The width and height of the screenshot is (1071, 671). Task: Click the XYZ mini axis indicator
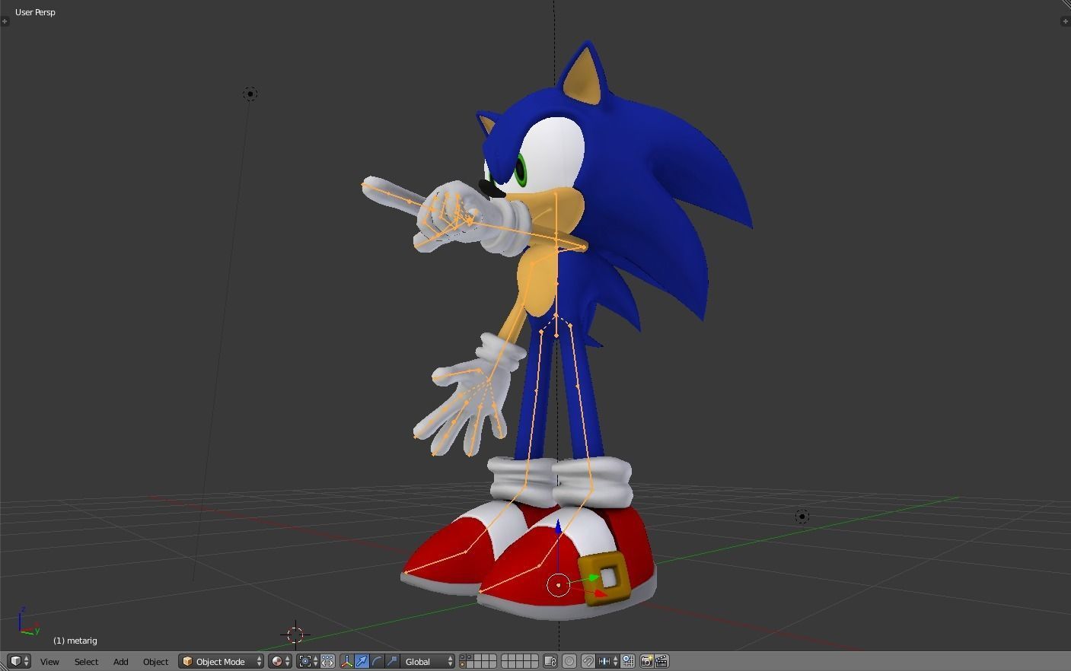click(27, 622)
